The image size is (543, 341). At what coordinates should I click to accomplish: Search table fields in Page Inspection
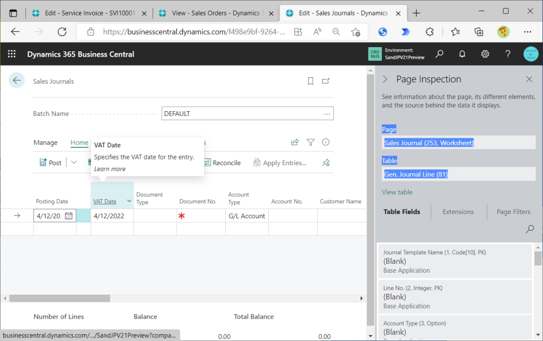coord(530,229)
